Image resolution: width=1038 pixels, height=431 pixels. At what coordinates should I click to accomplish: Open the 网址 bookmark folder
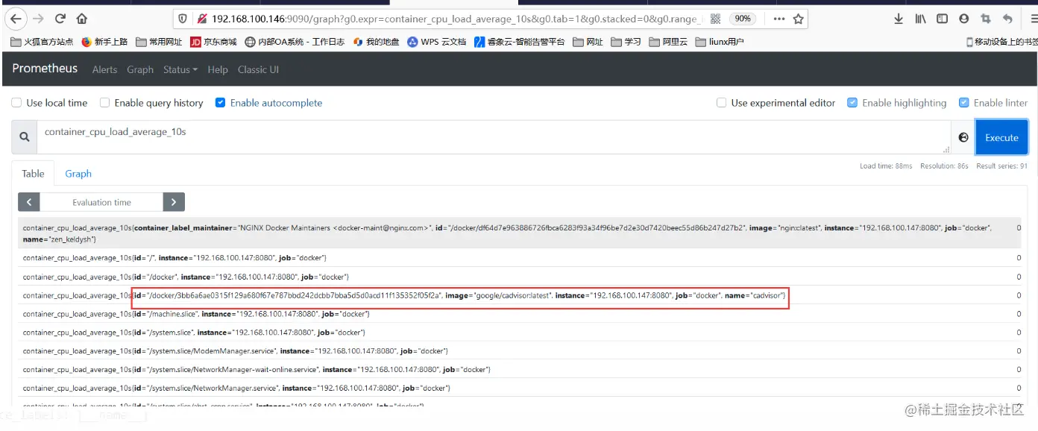point(588,42)
